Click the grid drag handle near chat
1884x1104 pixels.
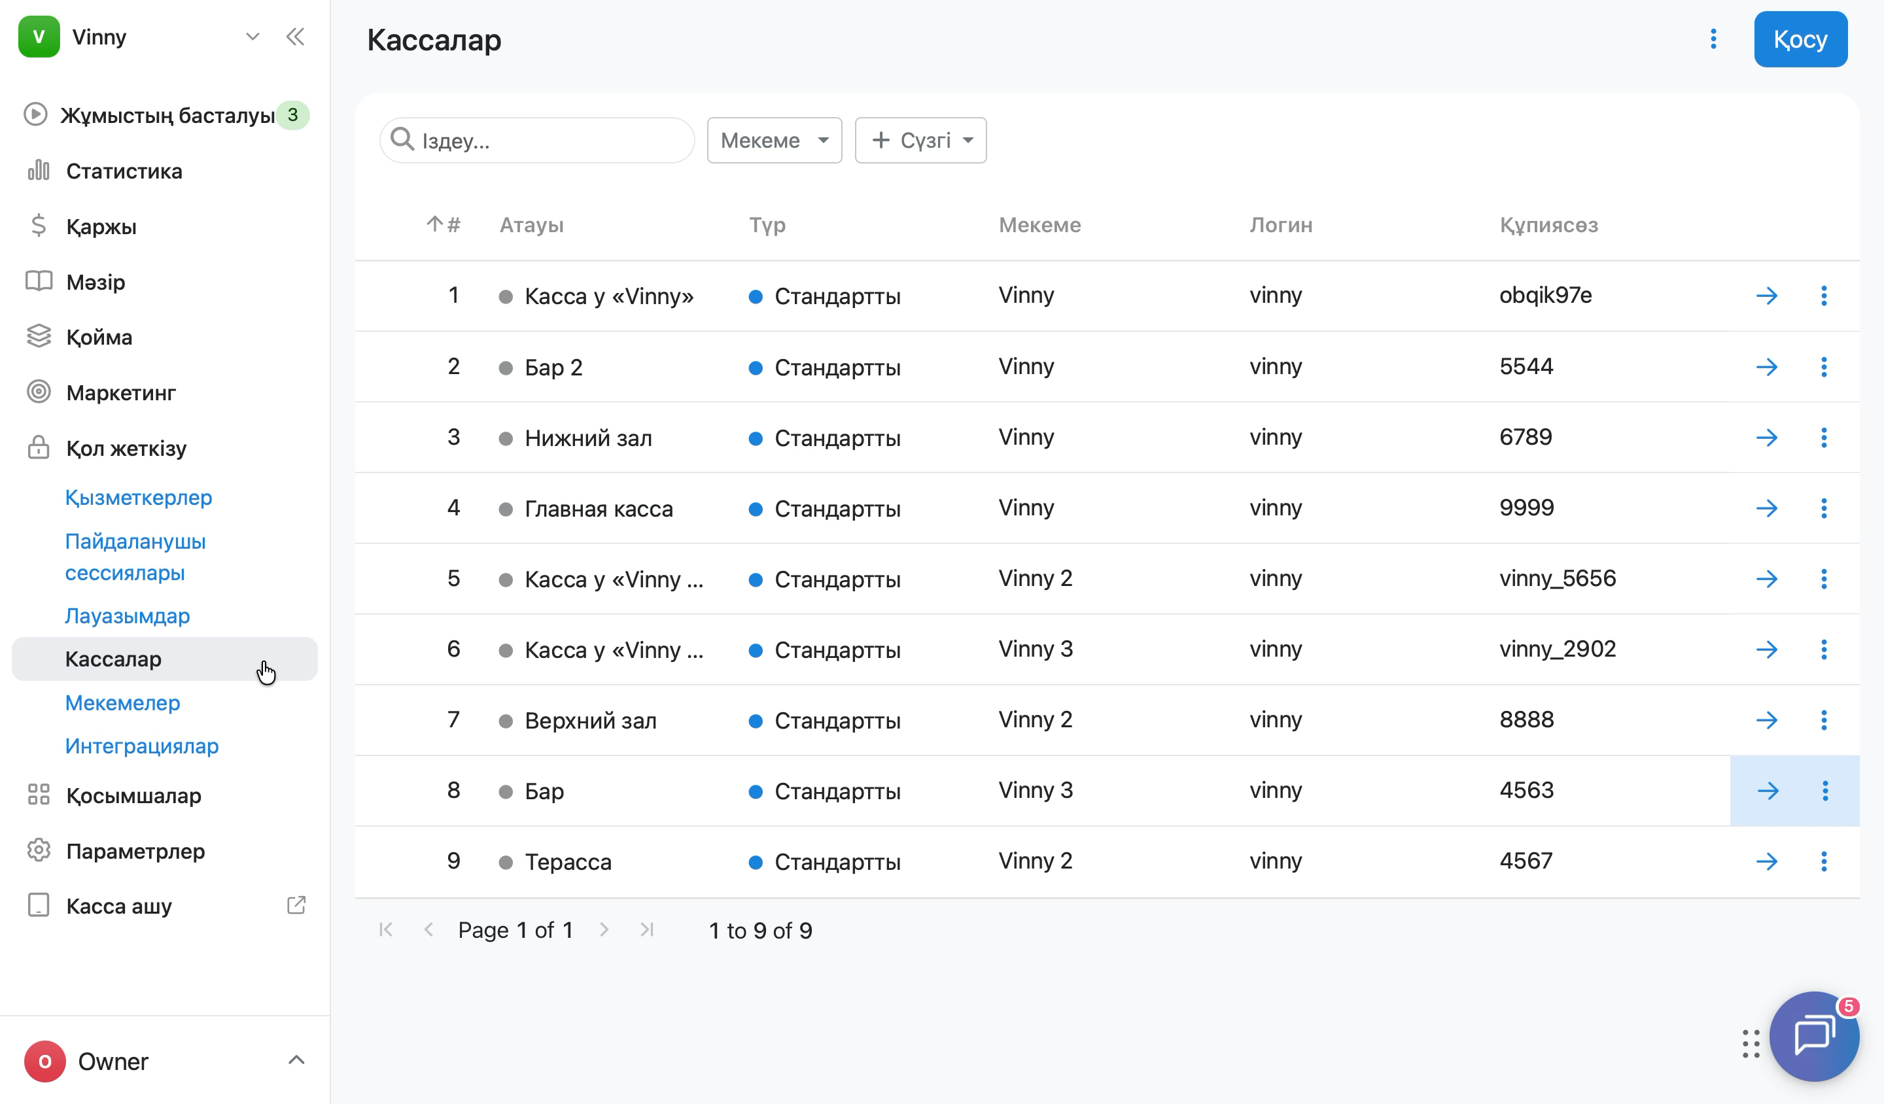click(1751, 1043)
